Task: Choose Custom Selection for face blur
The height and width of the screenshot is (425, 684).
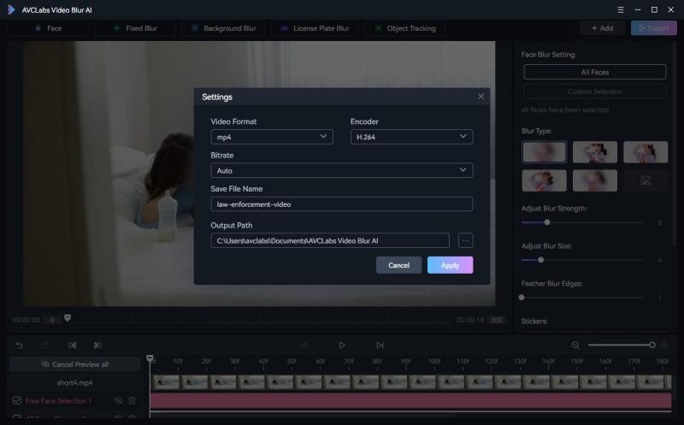Action: point(594,91)
